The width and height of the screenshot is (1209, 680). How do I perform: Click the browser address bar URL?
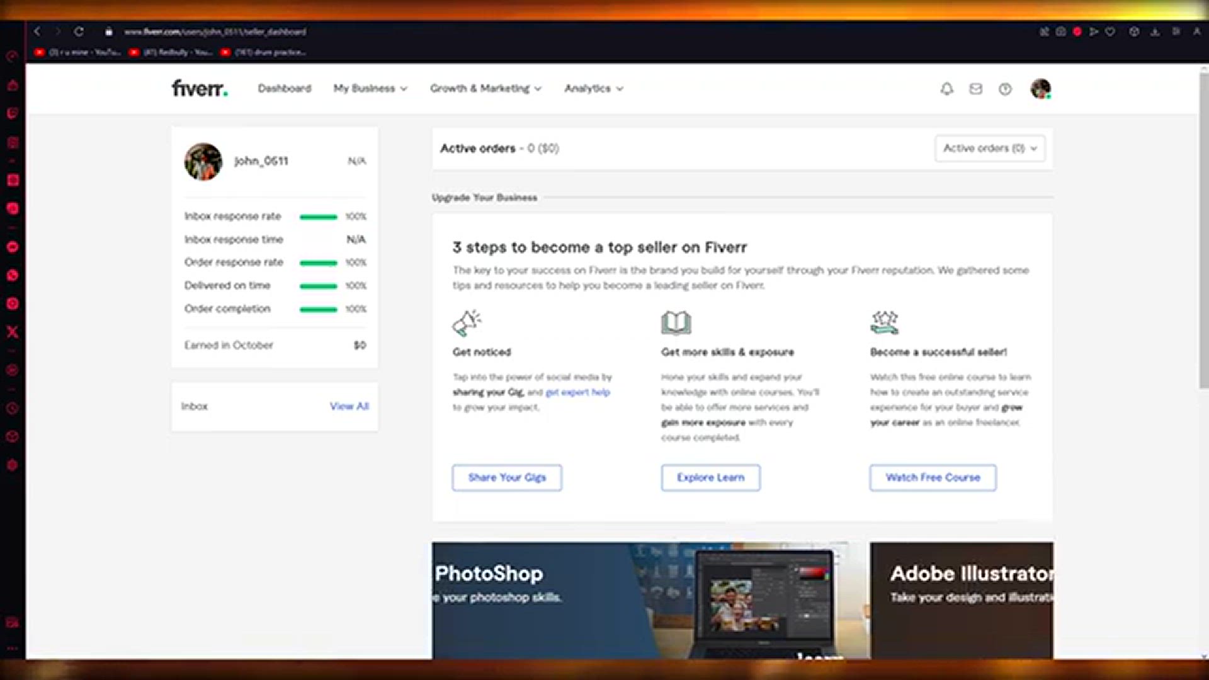(215, 31)
